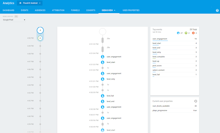Open level_up row in Top events

coord(175,61)
